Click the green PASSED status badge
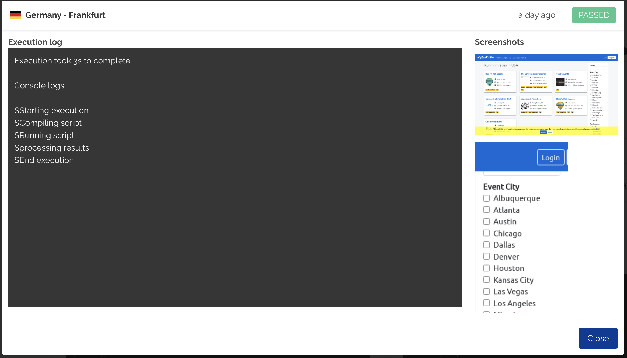Image resolution: width=627 pixels, height=358 pixels. [x=594, y=15]
